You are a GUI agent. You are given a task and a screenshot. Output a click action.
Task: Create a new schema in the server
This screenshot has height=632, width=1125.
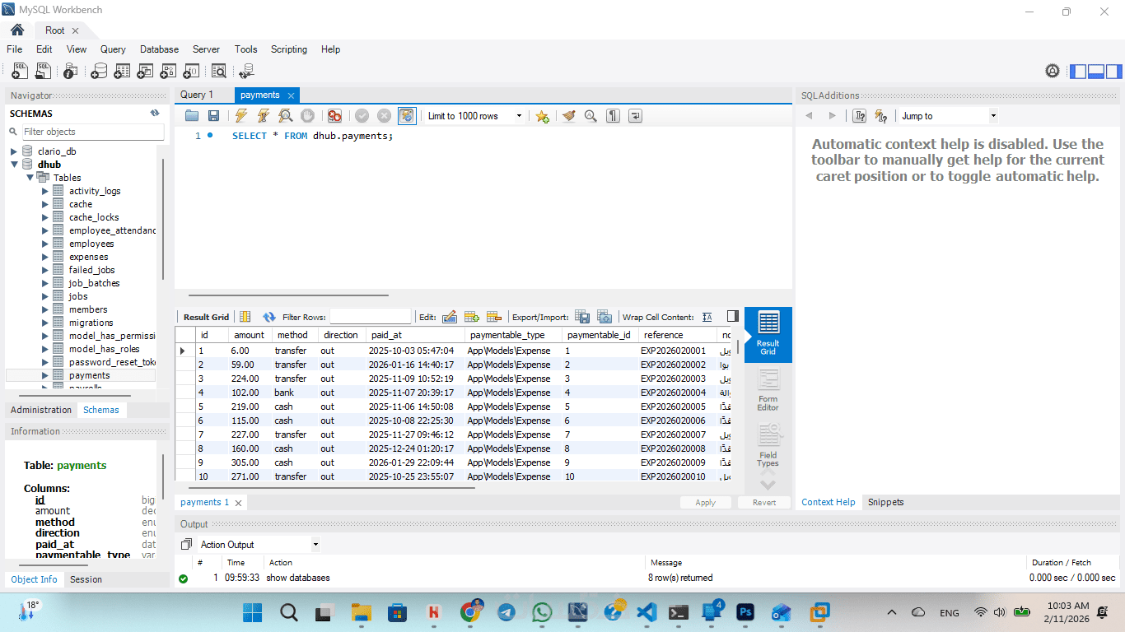99,72
